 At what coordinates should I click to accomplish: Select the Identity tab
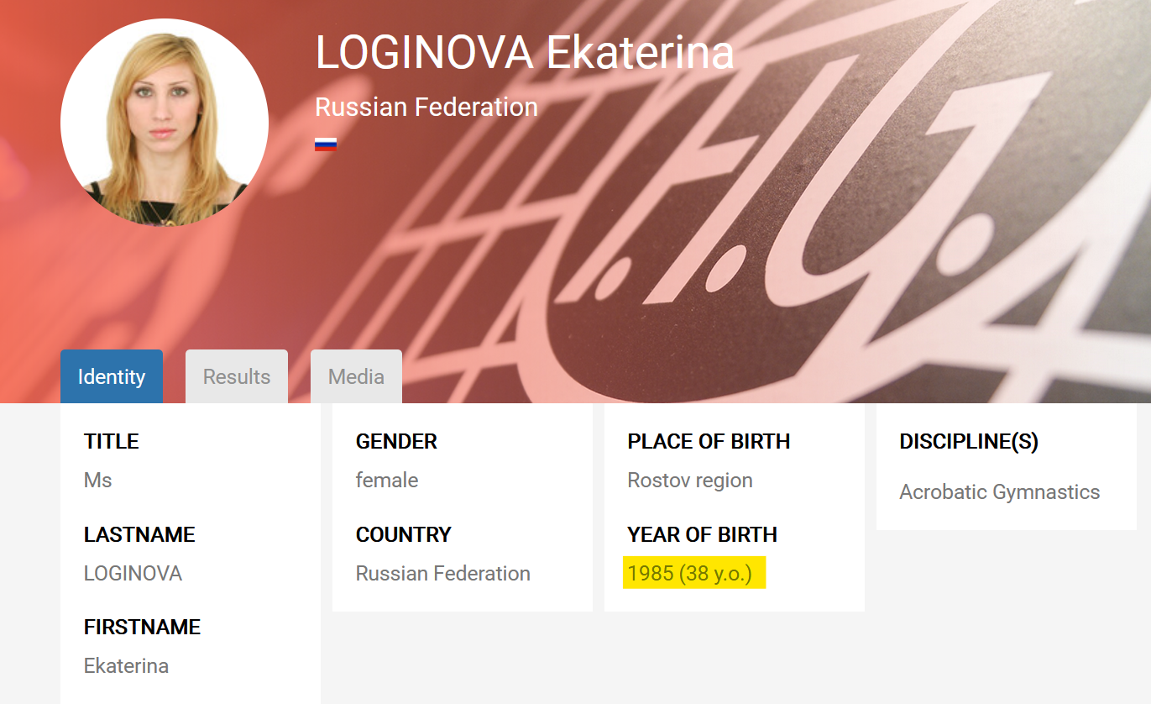(x=112, y=377)
